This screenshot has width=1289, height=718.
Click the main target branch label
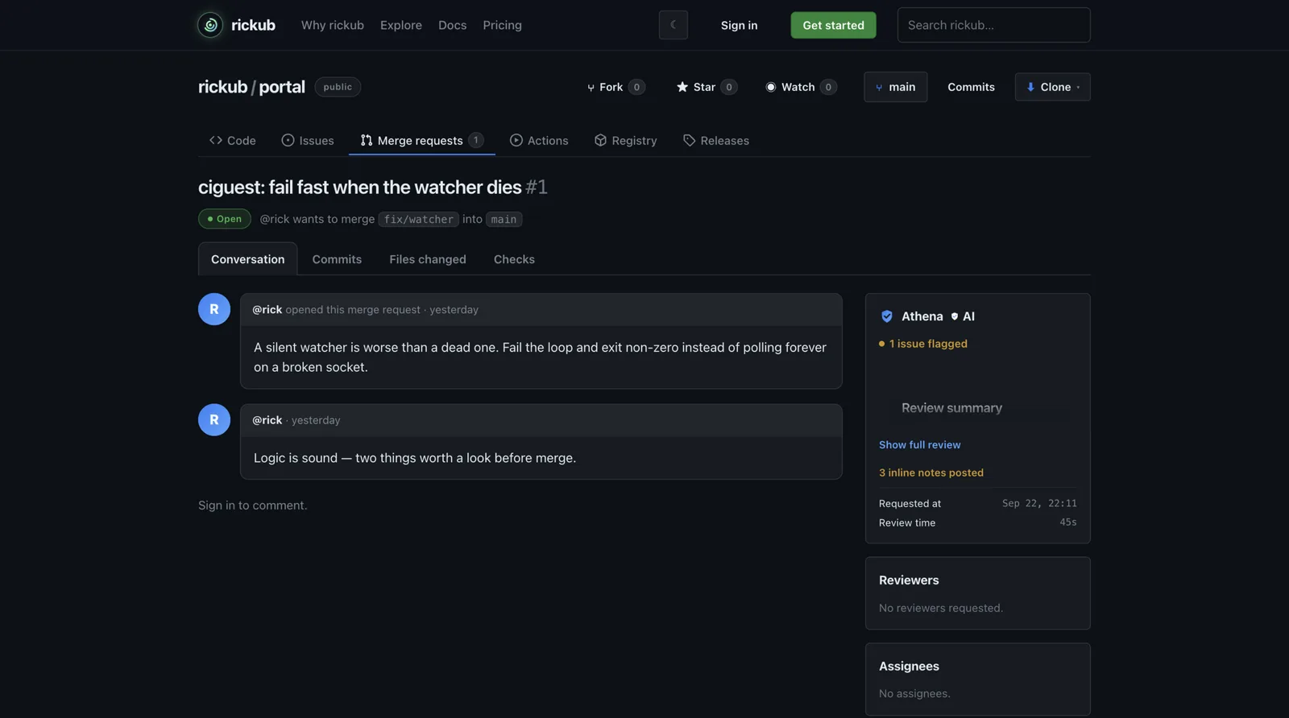pyautogui.click(x=504, y=219)
